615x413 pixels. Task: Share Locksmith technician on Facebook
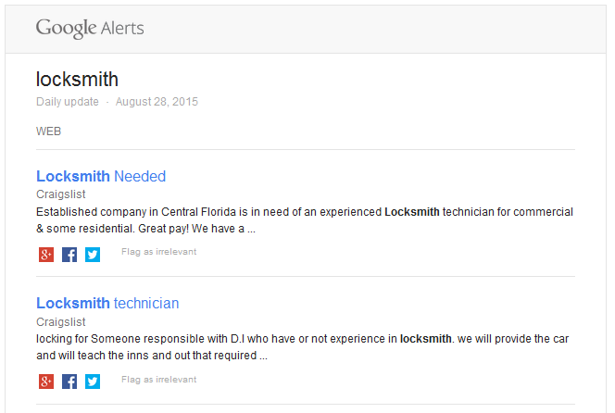69,382
